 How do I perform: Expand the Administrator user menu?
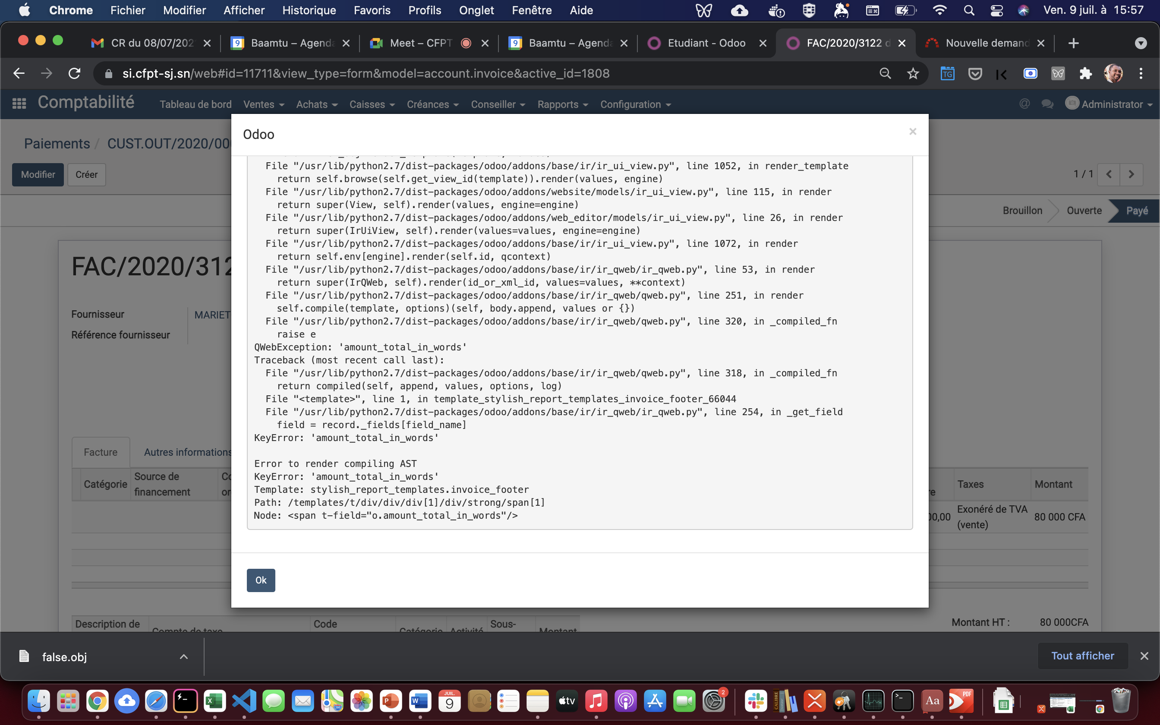tap(1111, 104)
